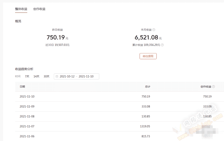Image resolution: width=224 pixels, height=141 pixels.
Task: Click the 前往提现 button
Action: 148,56
